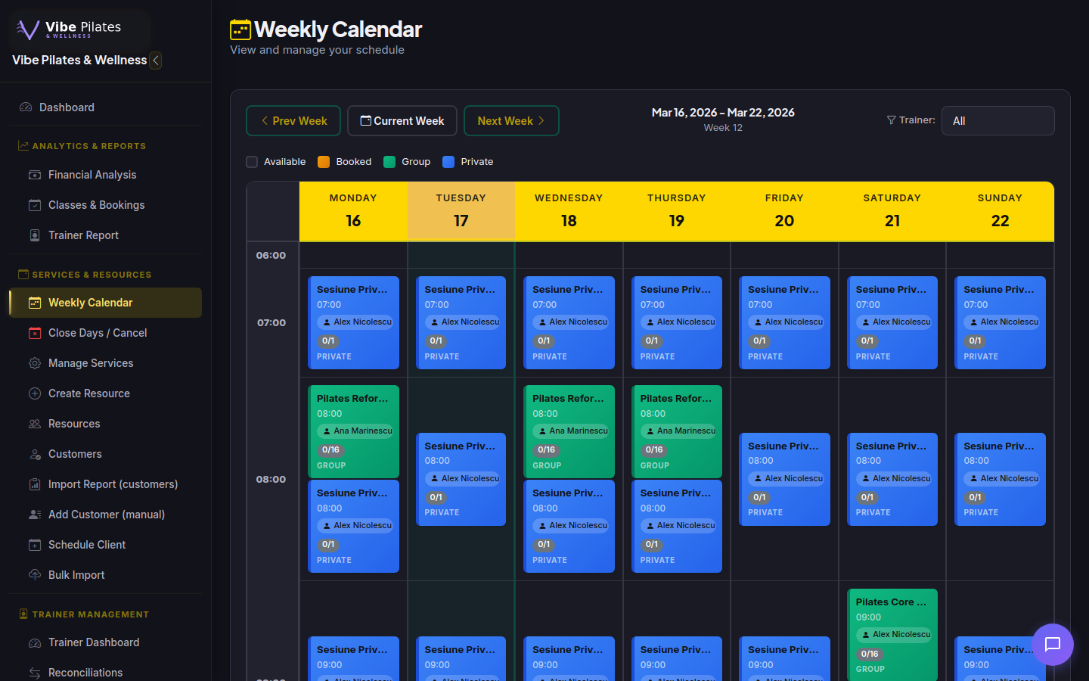Click the Customers icon
The height and width of the screenshot is (681, 1089).
(35, 454)
